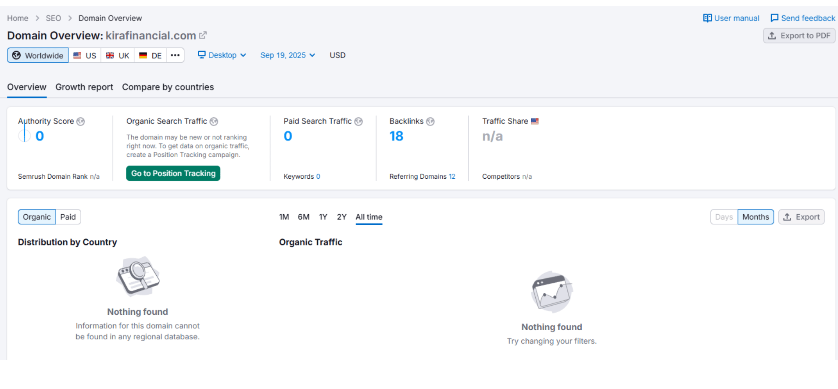Image resolution: width=838 pixels, height=389 pixels.
Task: Click the Referring Domains value 12
Action: 452,176
